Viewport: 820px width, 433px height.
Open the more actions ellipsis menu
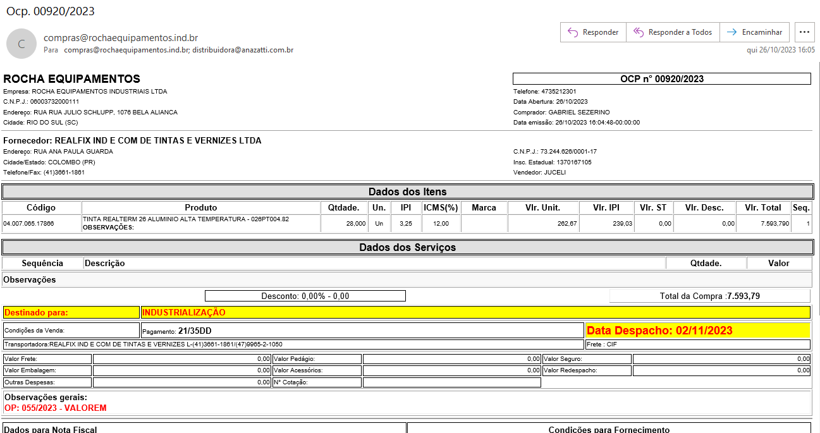point(804,32)
